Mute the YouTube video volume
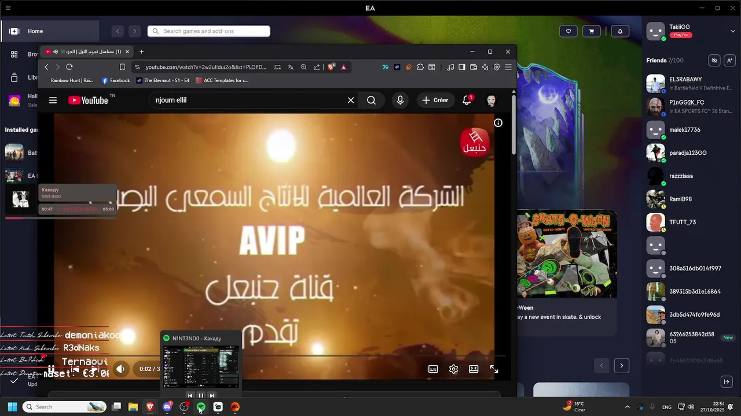Screen dimensions: 741x416 [x=120, y=369]
